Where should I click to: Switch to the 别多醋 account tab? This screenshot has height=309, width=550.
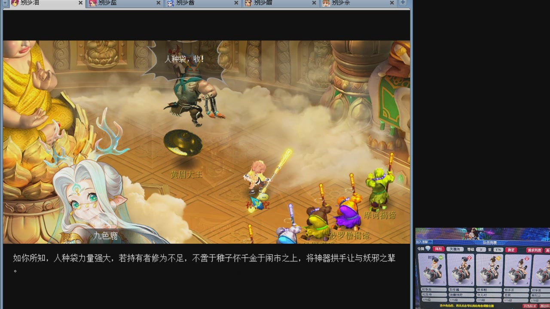281,3
